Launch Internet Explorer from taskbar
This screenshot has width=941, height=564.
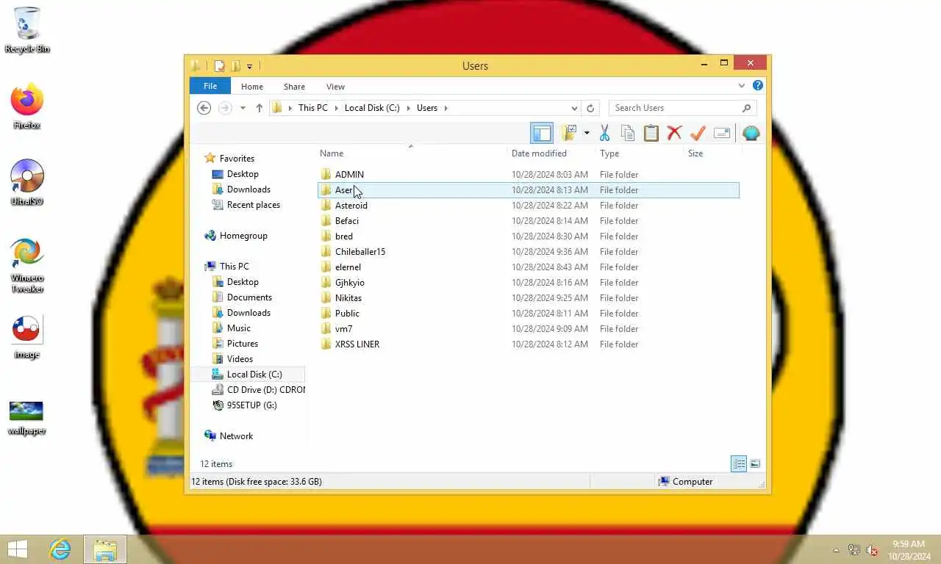click(60, 549)
